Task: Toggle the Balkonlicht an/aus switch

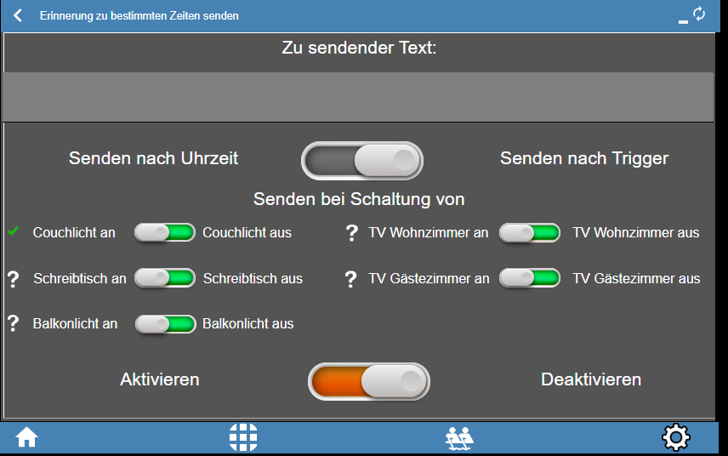Action: tap(165, 323)
